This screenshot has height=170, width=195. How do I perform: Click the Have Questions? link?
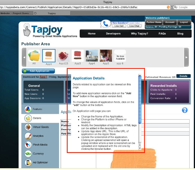[x=120, y=23]
